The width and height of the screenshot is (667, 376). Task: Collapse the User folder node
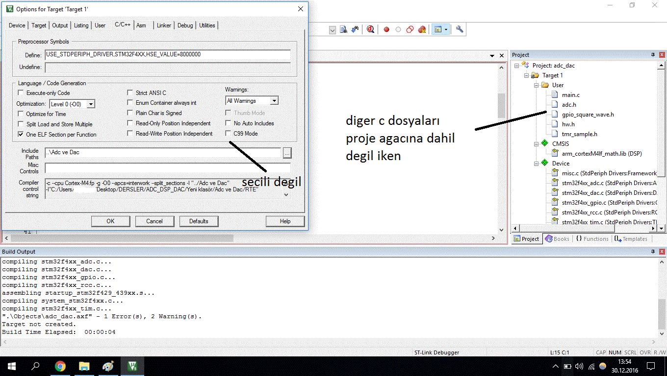tap(536, 85)
